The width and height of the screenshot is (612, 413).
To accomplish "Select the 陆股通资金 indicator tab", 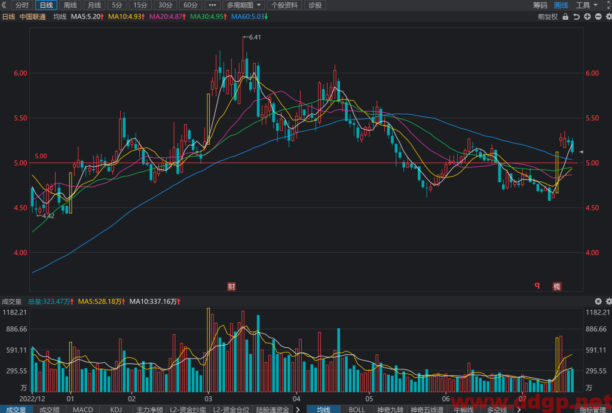I will (x=273, y=409).
